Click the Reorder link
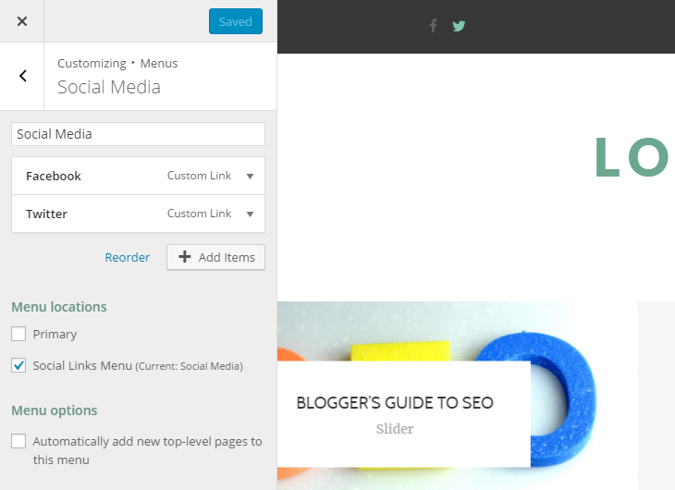 [128, 257]
